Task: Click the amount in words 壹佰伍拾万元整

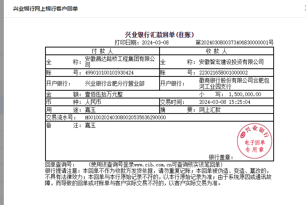Action: coord(101,94)
